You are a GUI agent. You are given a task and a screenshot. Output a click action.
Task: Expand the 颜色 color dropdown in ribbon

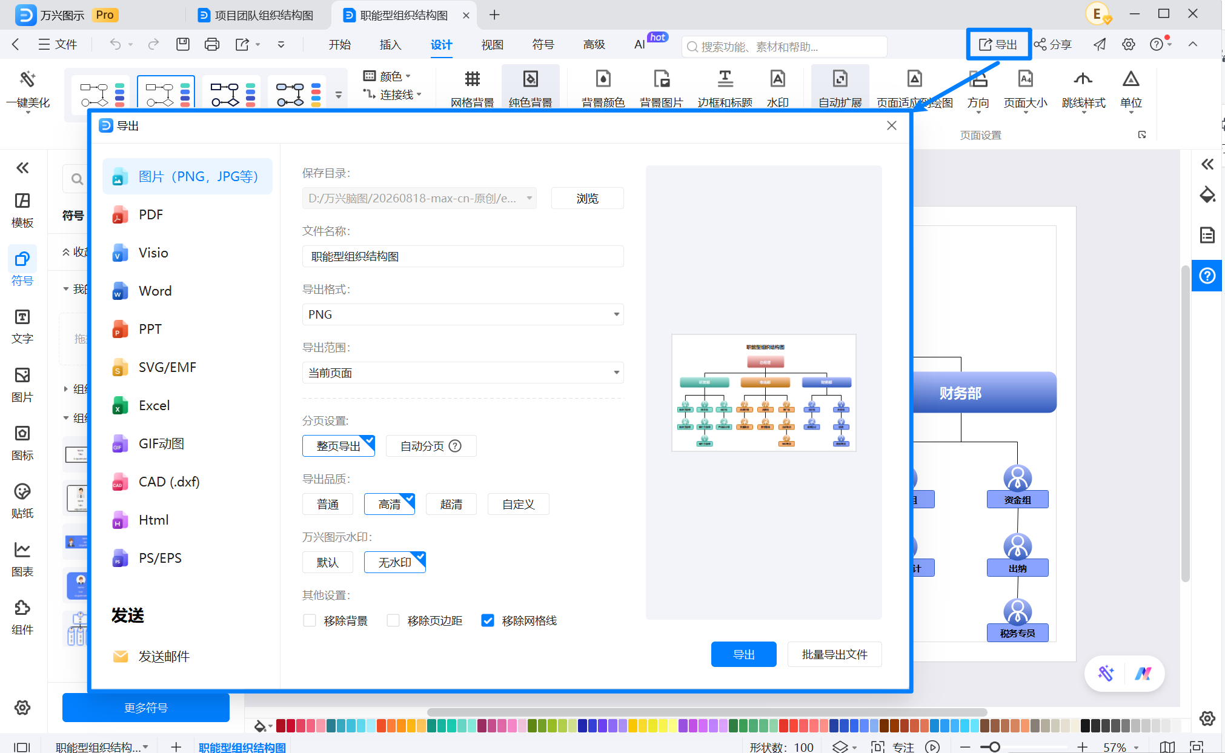(387, 76)
